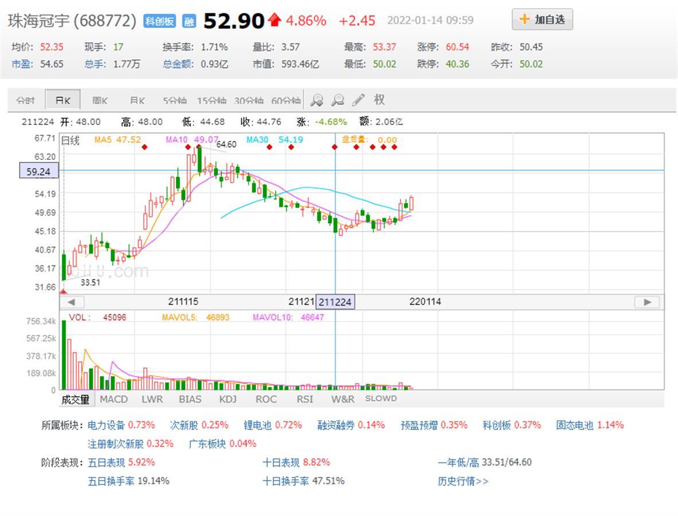This screenshot has height=516, width=678.
Task: Click the current price 52.90
Action: (x=233, y=21)
